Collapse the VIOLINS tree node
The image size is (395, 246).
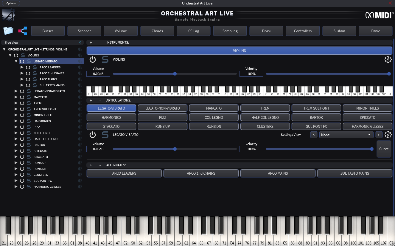coord(10,55)
